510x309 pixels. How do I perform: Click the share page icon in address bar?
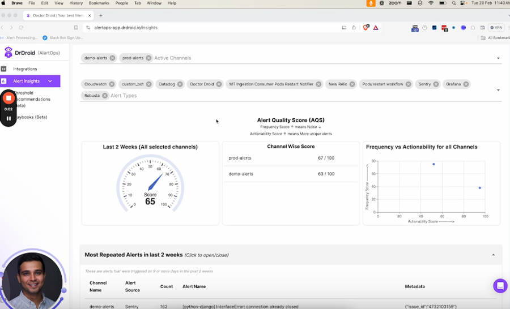click(x=354, y=28)
